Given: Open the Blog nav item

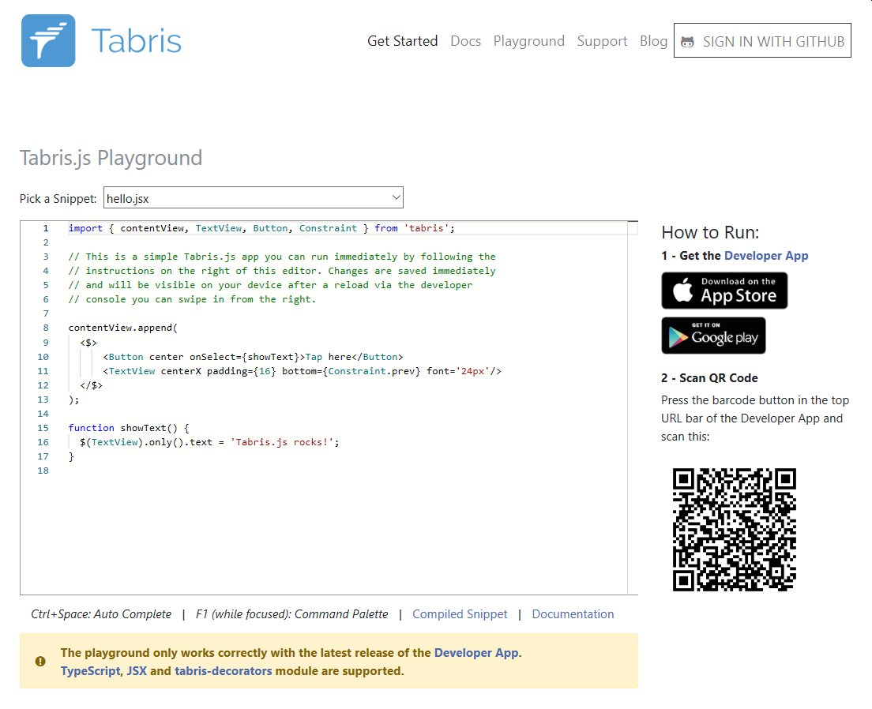Looking at the screenshot, I should [x=653, y=41].
